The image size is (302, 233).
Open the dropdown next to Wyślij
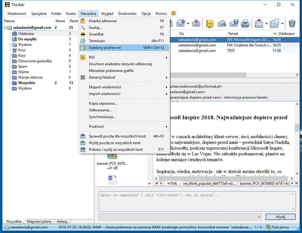(x=259, y=217)
